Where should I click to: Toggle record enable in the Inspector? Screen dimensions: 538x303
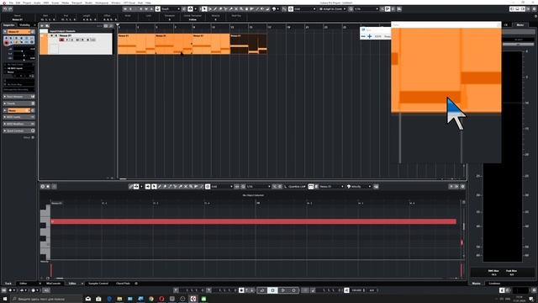(7, 42)
